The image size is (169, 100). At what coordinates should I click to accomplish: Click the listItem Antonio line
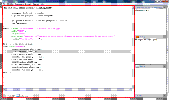coord(26,54)
